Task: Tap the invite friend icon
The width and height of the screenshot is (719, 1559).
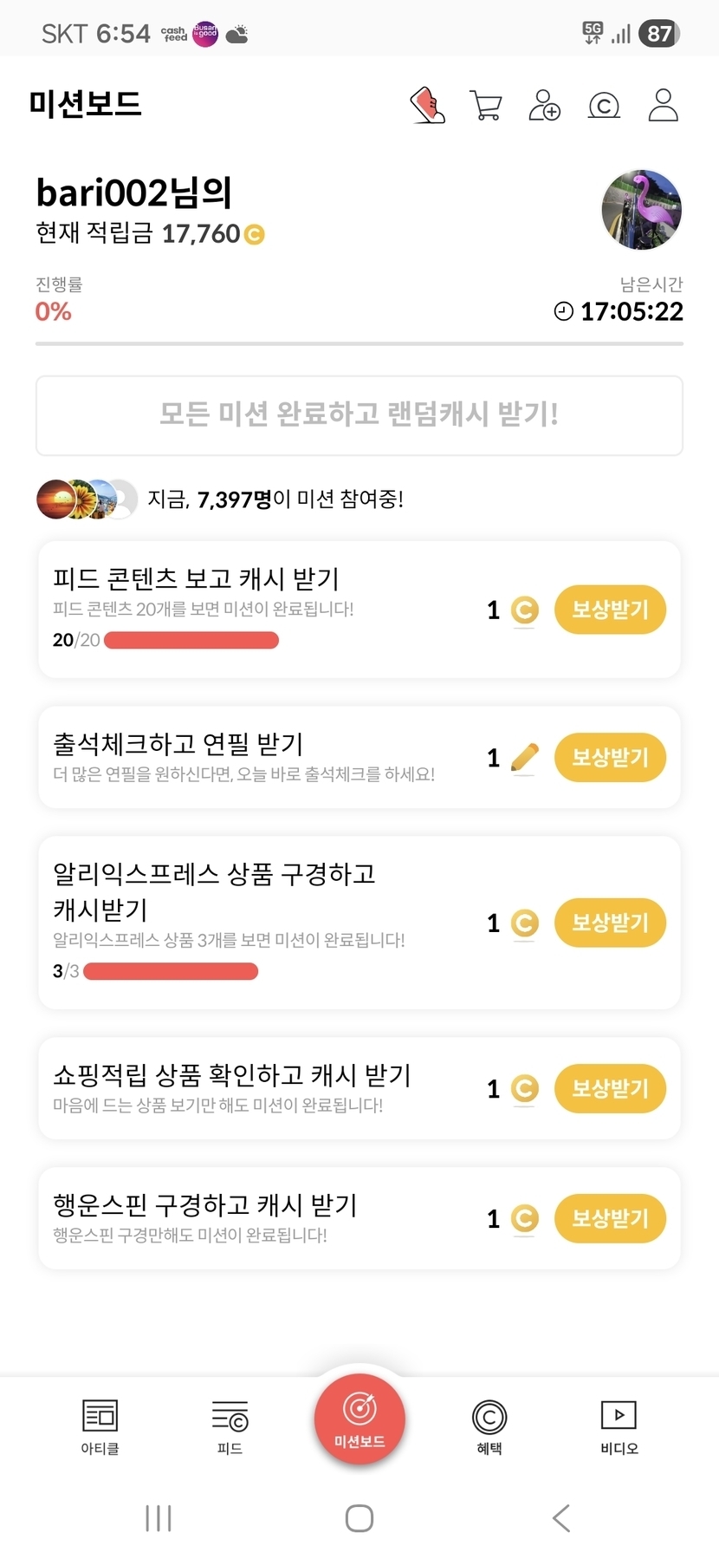Action: pyautogui.click(x=544, y=106)
